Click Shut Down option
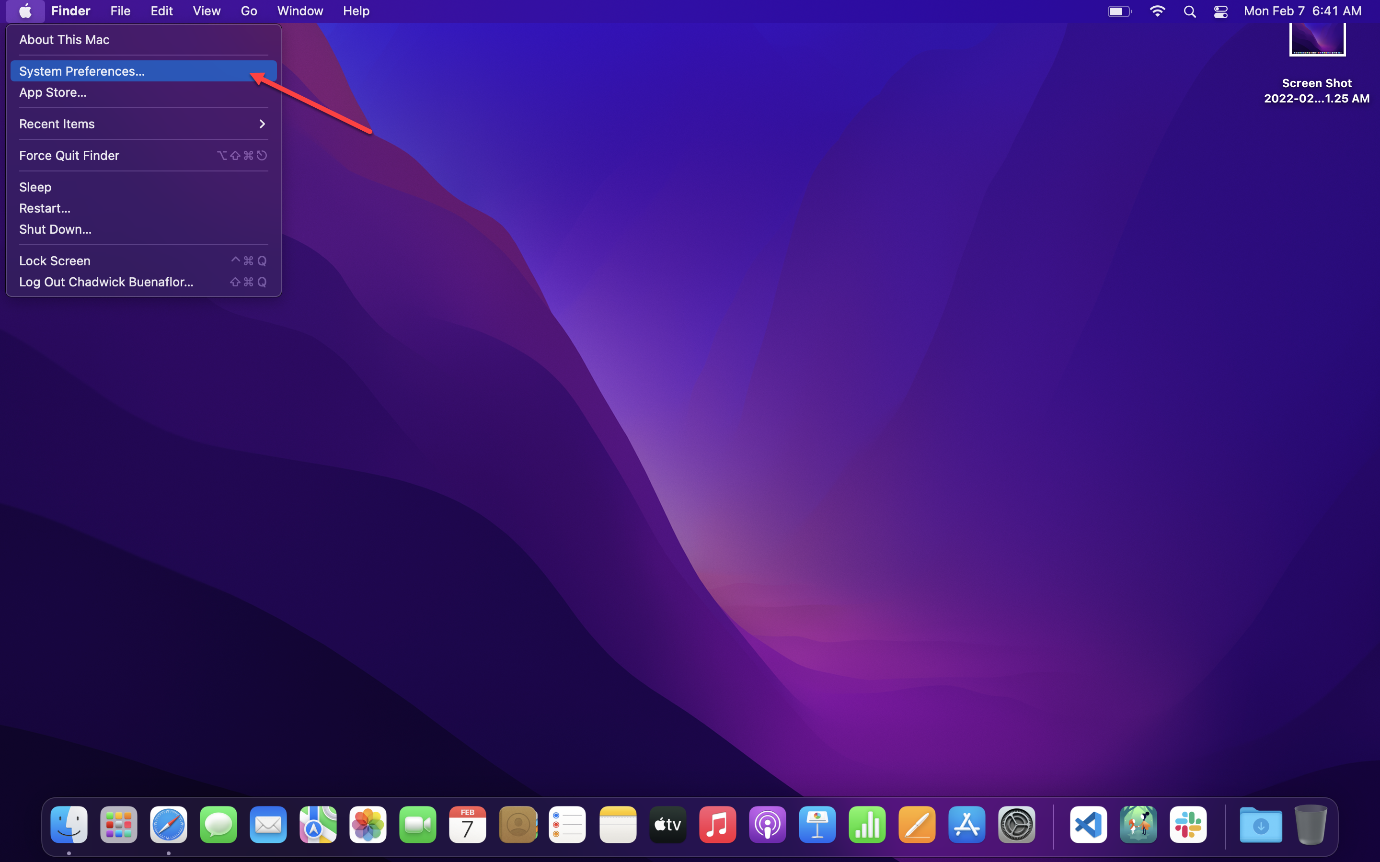This screenshot has width=1380, height=862. click(x=56, y=229)
